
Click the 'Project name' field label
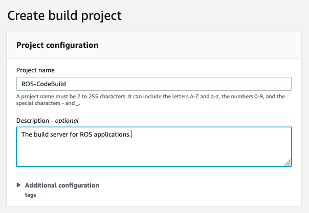pyautogui.click(x=35, y=70)
